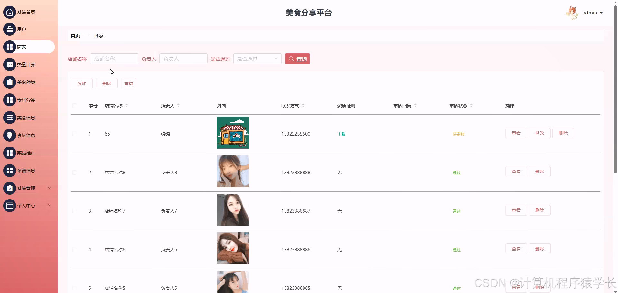Open the 系统首页 home icon
The height and width of the screenshot is (293, 618).
click(x=10, y=12)
